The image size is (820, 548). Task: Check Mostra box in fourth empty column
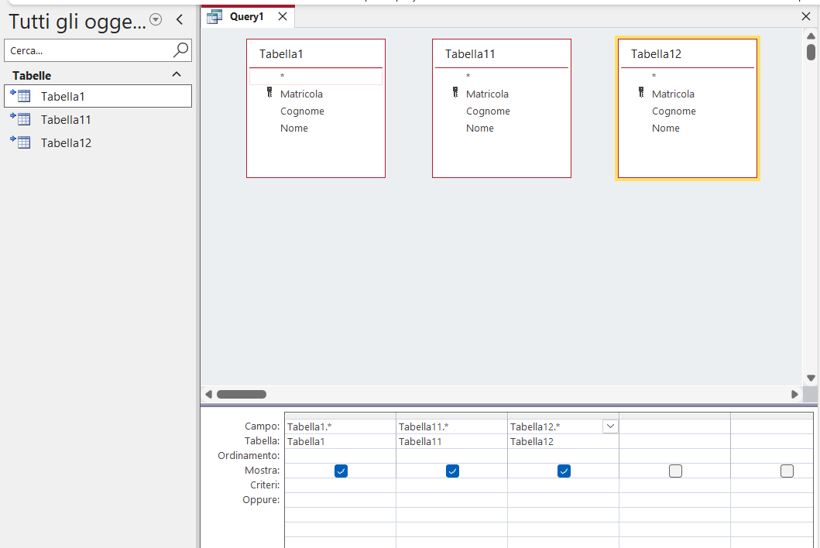tap(675, 471)
